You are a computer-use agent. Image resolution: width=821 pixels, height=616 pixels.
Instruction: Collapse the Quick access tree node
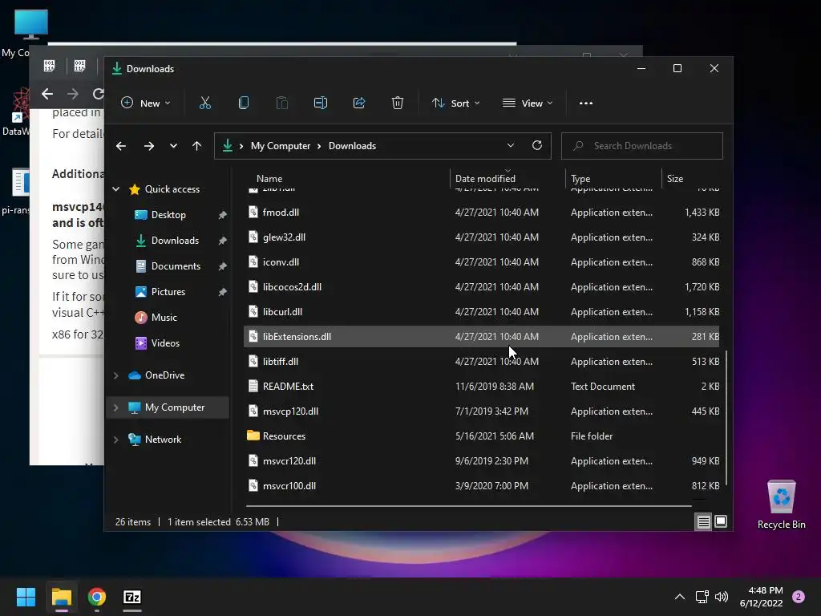coord(116,189)
